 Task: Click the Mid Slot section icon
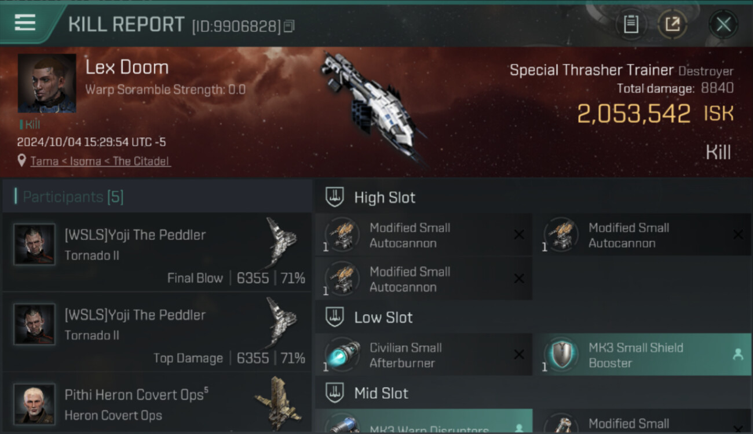(x=335, y=393)
